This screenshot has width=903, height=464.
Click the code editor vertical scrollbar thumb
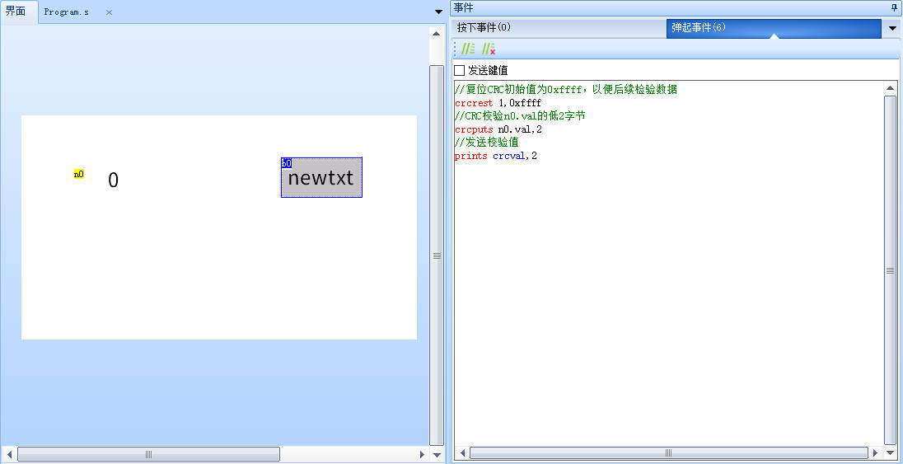[890, 269]
